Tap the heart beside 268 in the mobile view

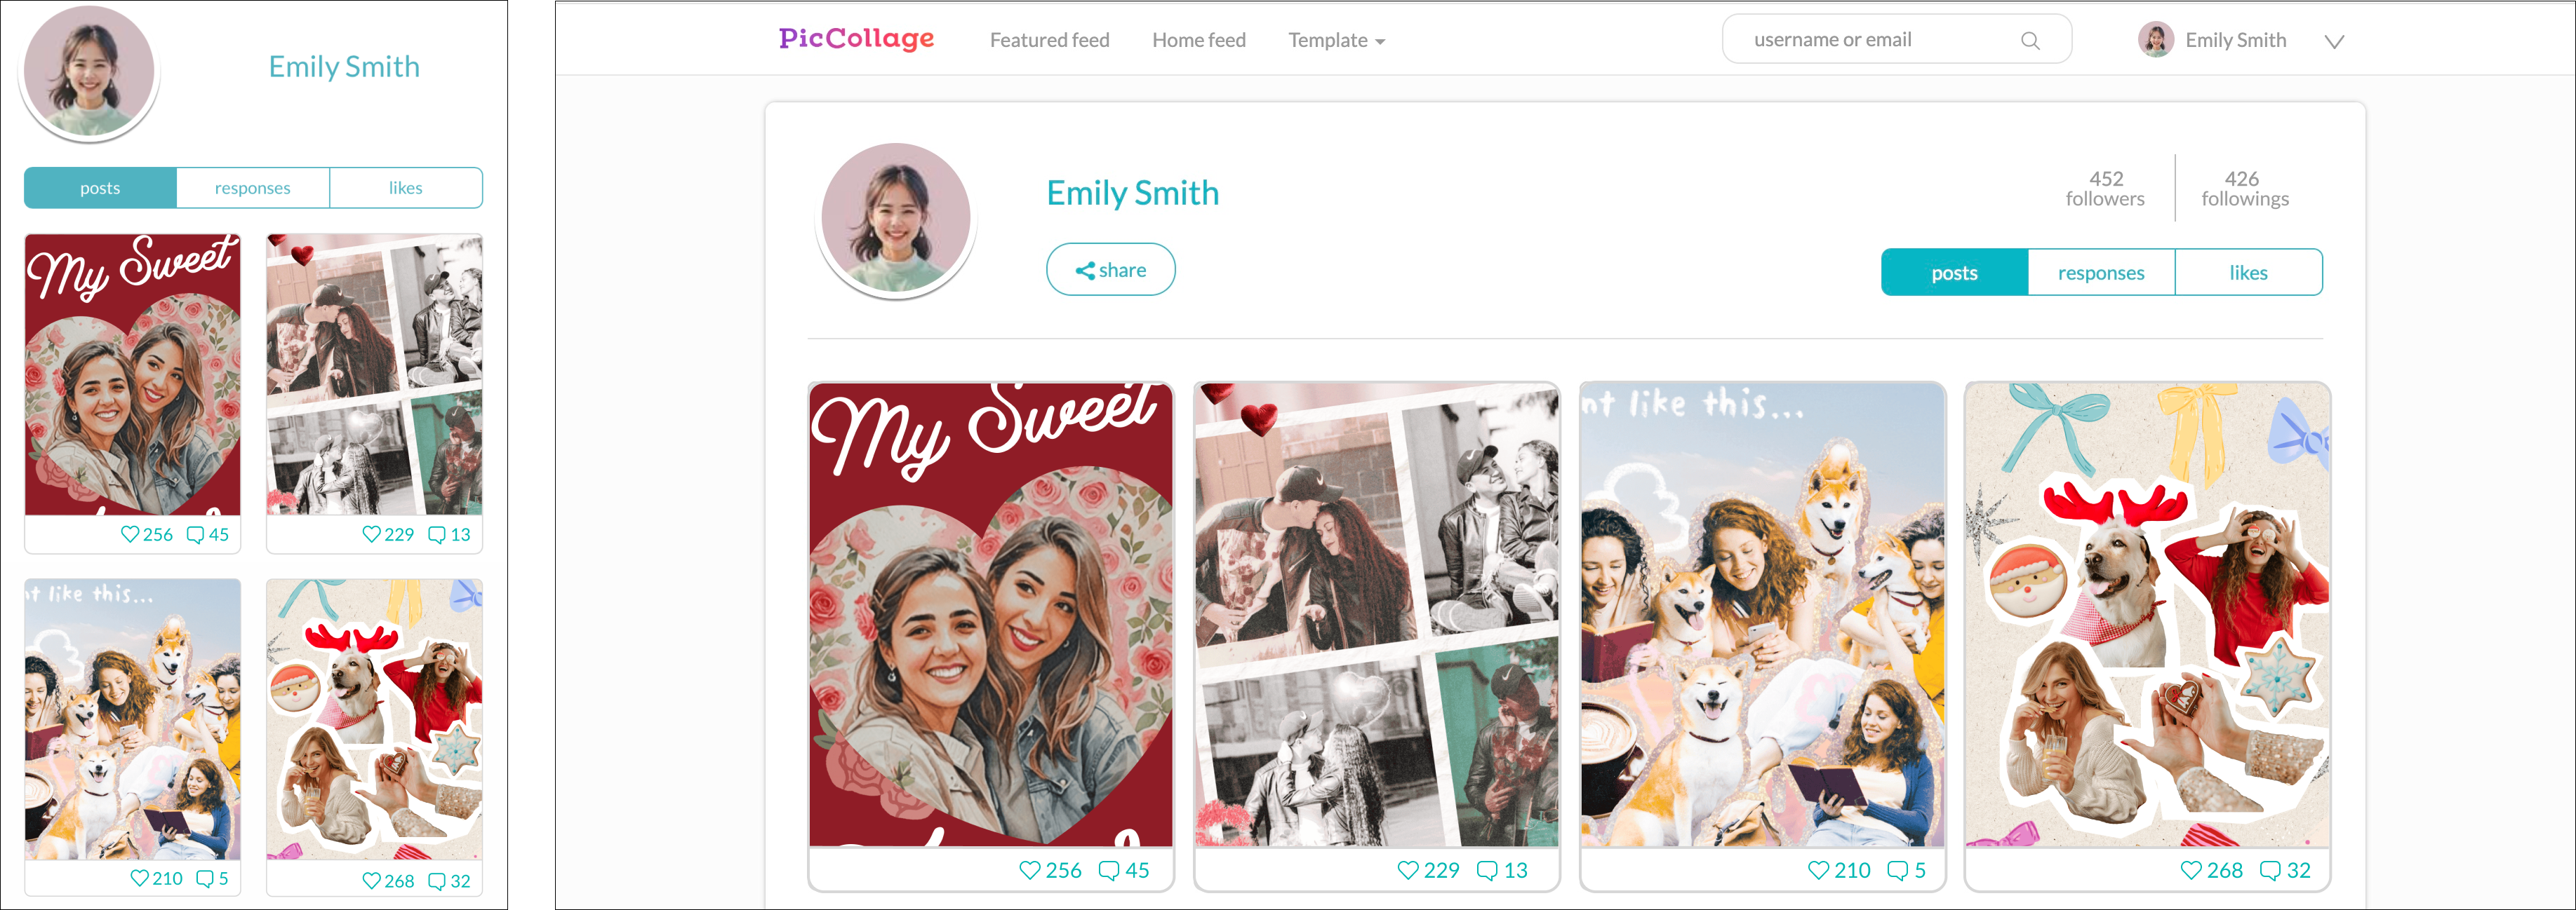(x=371, y=881)
